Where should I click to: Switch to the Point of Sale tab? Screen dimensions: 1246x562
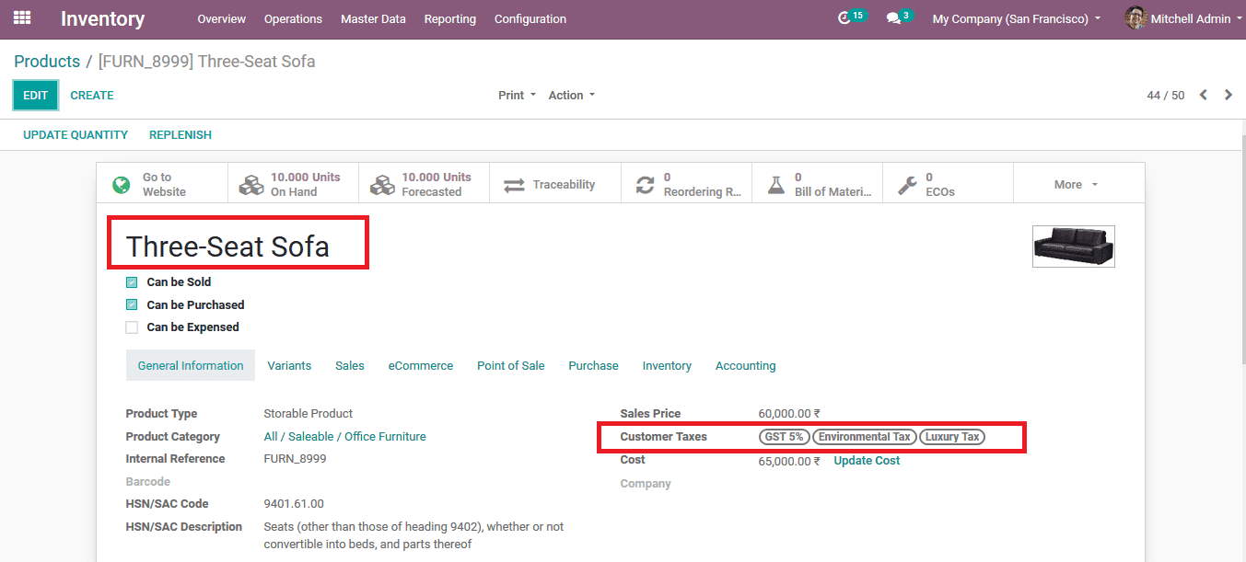[x=511, y=365]
